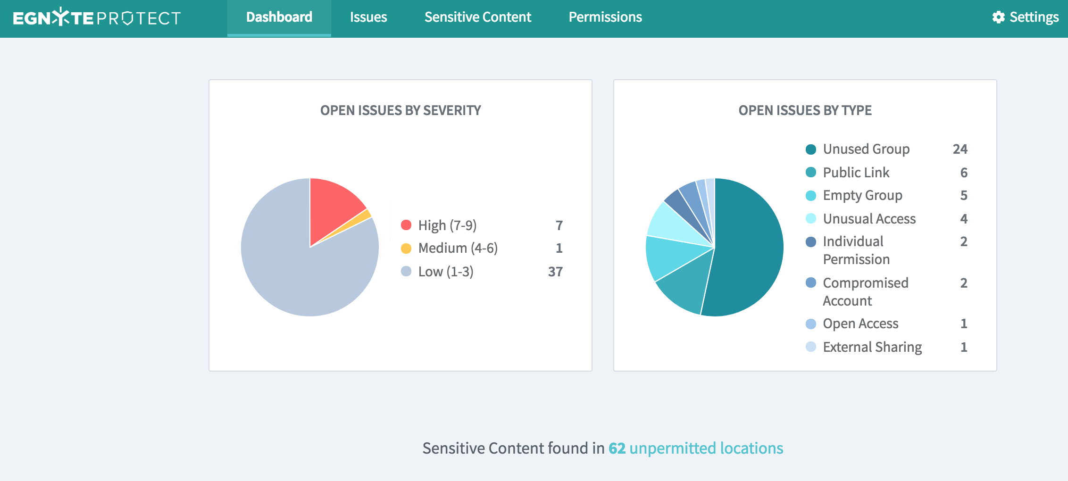Open the Permissions tab
The image size is (1068, 481).
[x=605, y=17]
